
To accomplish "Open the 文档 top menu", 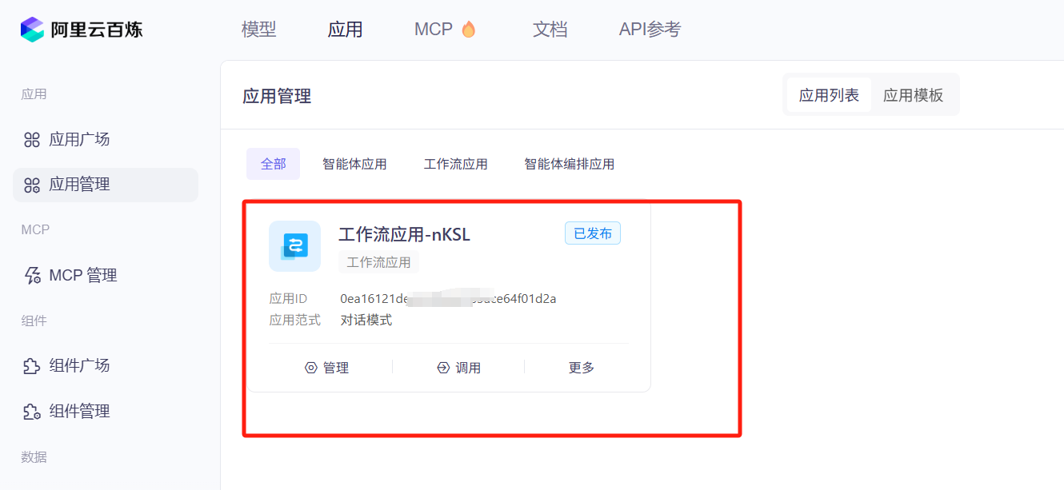I will coord(550,30).
